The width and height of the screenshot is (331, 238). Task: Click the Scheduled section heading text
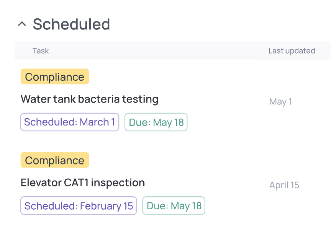(x=71, y=24)
